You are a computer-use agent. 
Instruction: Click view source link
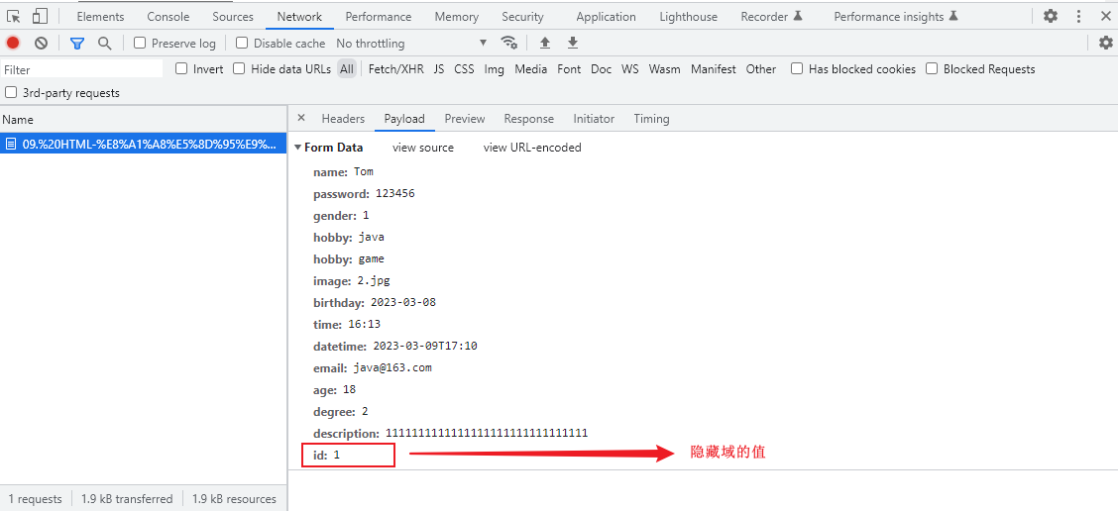423,148
